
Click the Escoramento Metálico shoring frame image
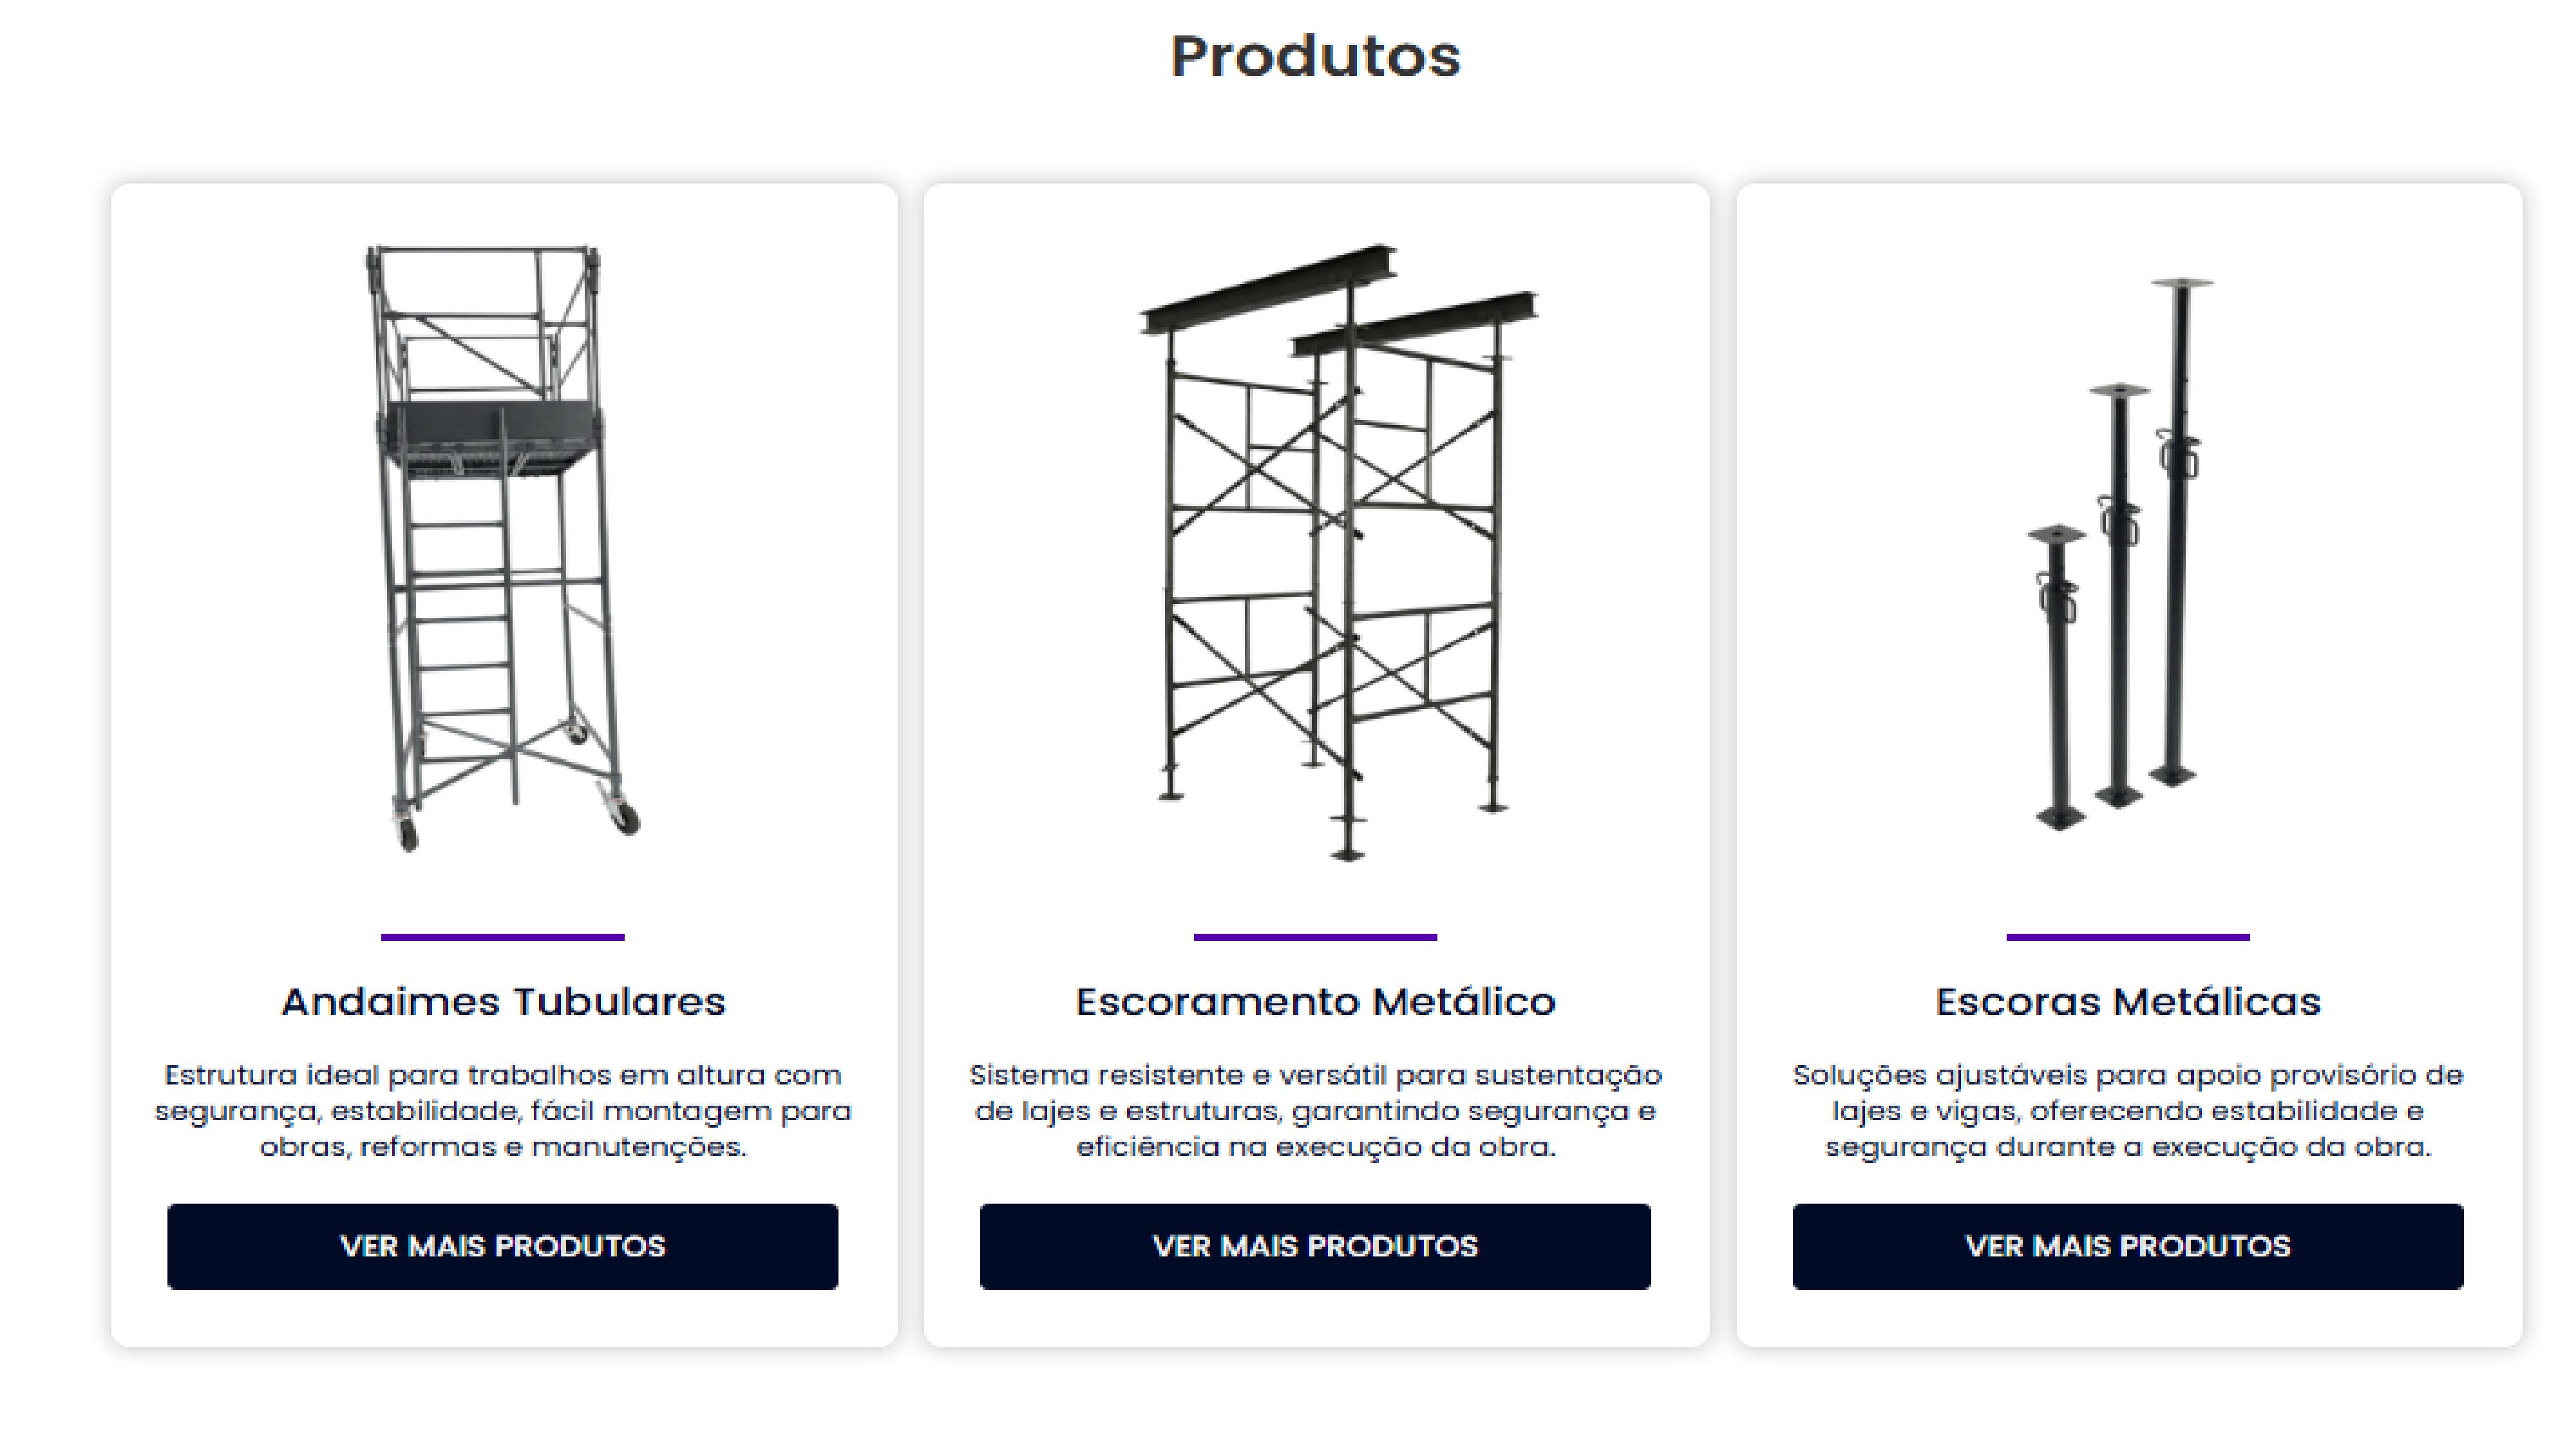coord(1338,552)
